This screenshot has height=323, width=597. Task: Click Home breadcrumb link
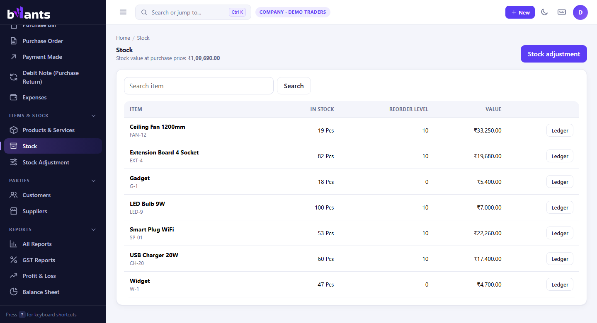tap(123, 38)
